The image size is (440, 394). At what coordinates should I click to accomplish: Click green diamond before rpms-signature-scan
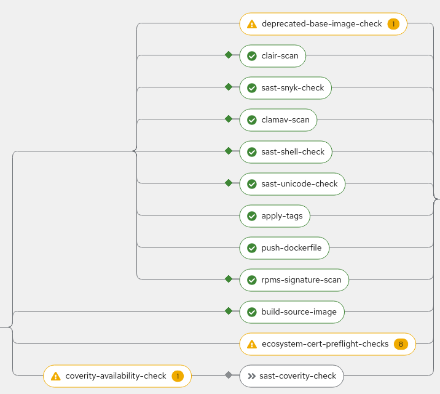coord(229,279)
